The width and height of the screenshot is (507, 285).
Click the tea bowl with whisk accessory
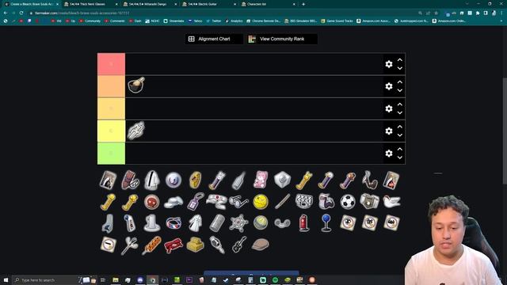[136, 85]
